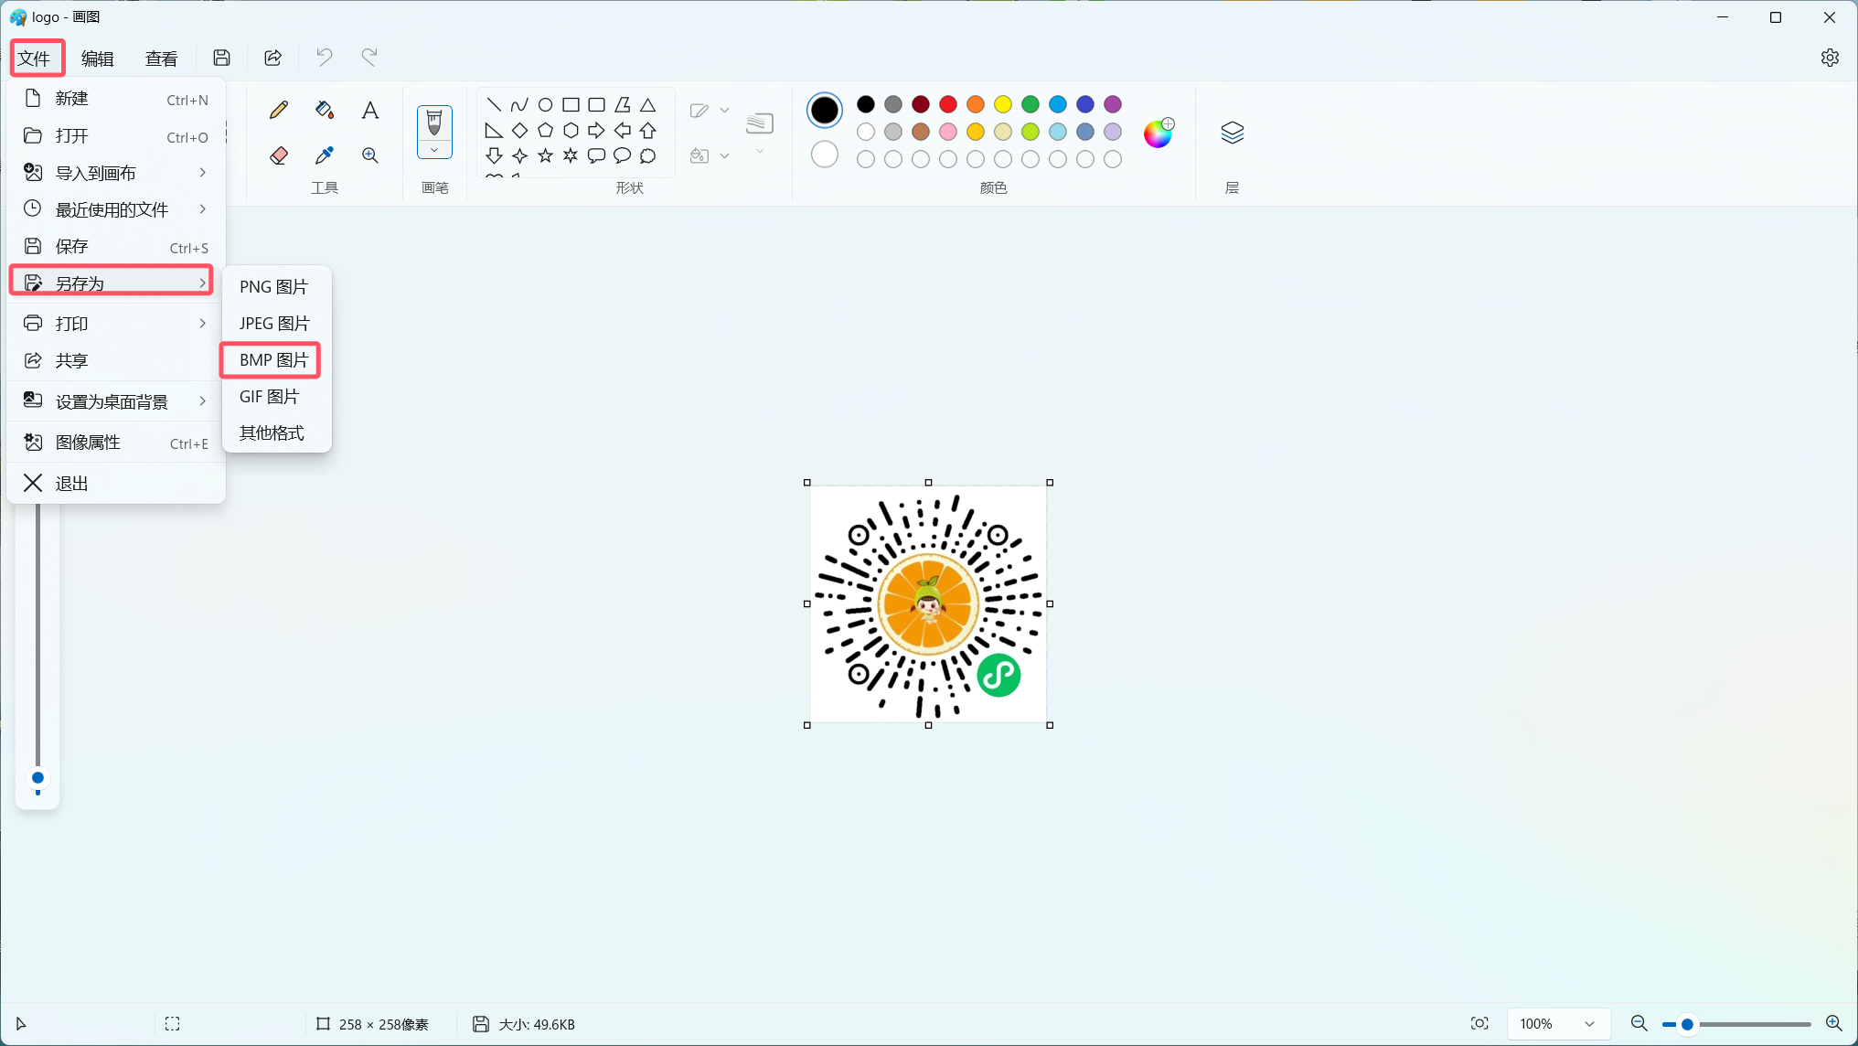
Task: Click the vertical brush size slider handle
Action: tap(37, 778)
